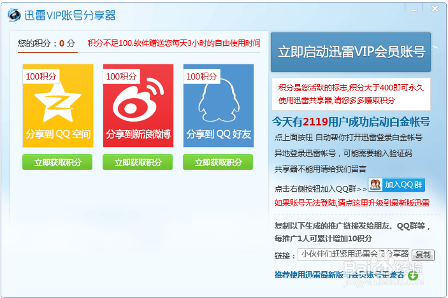Click text 每推广1人可累计增加10积分
Viewport: 448px width, 298px height.
click(323, 239)
